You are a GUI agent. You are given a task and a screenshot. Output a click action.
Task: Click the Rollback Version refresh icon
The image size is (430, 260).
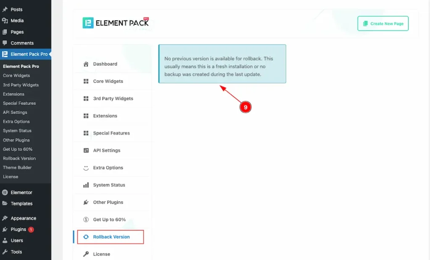point(86,237)
